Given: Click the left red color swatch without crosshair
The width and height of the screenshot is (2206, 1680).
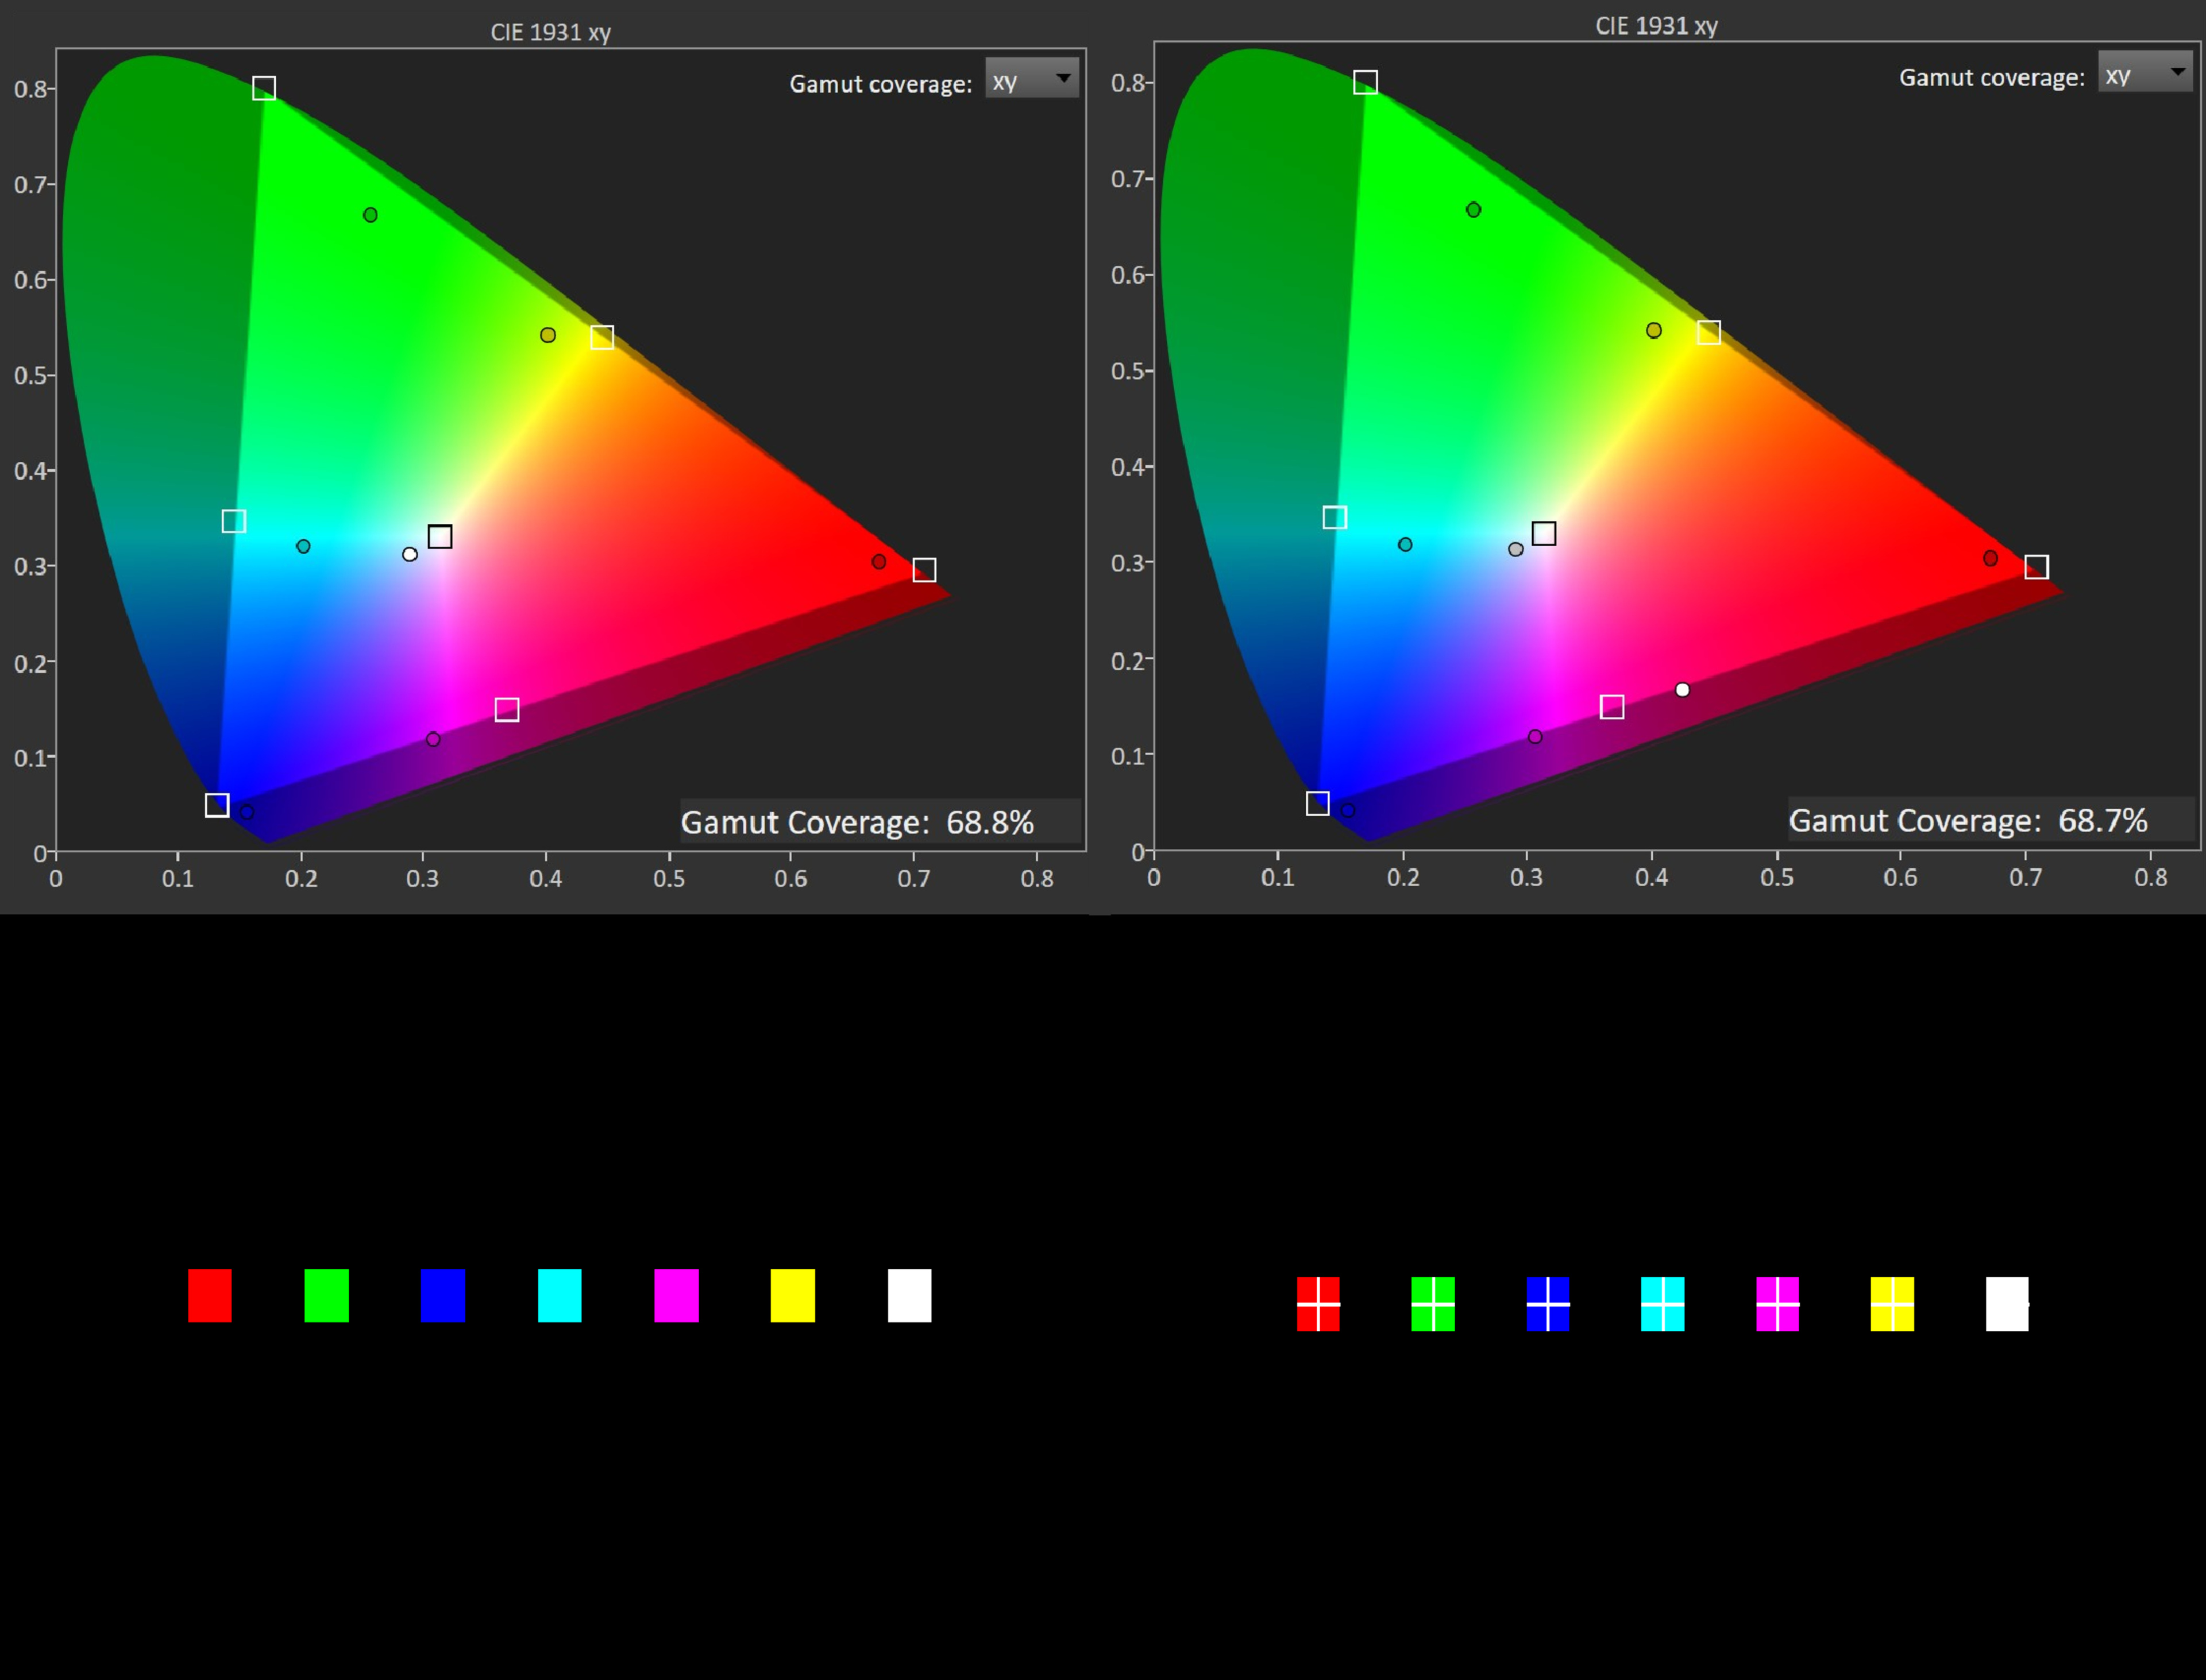Looking at the screenshot, I should click(x=210, y=1296).
